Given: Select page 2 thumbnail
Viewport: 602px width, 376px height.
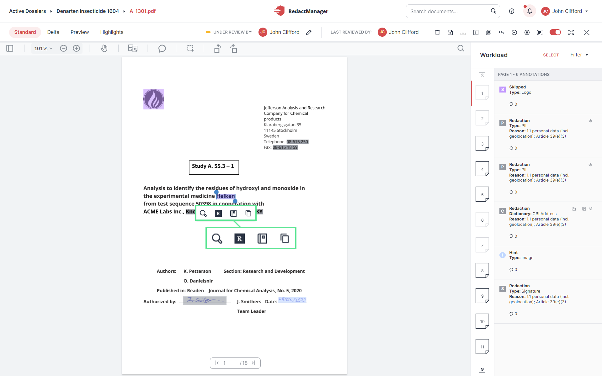Looking at the screenshot, I should (x=482, y=118).
